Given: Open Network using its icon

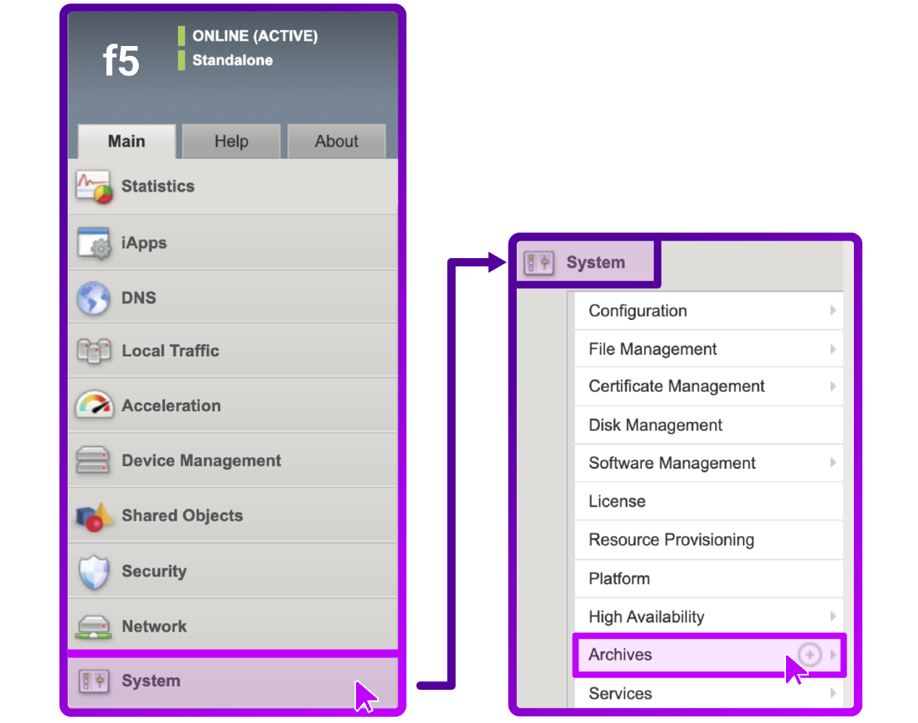Looking at the screenshot, I should click(94, 626).
